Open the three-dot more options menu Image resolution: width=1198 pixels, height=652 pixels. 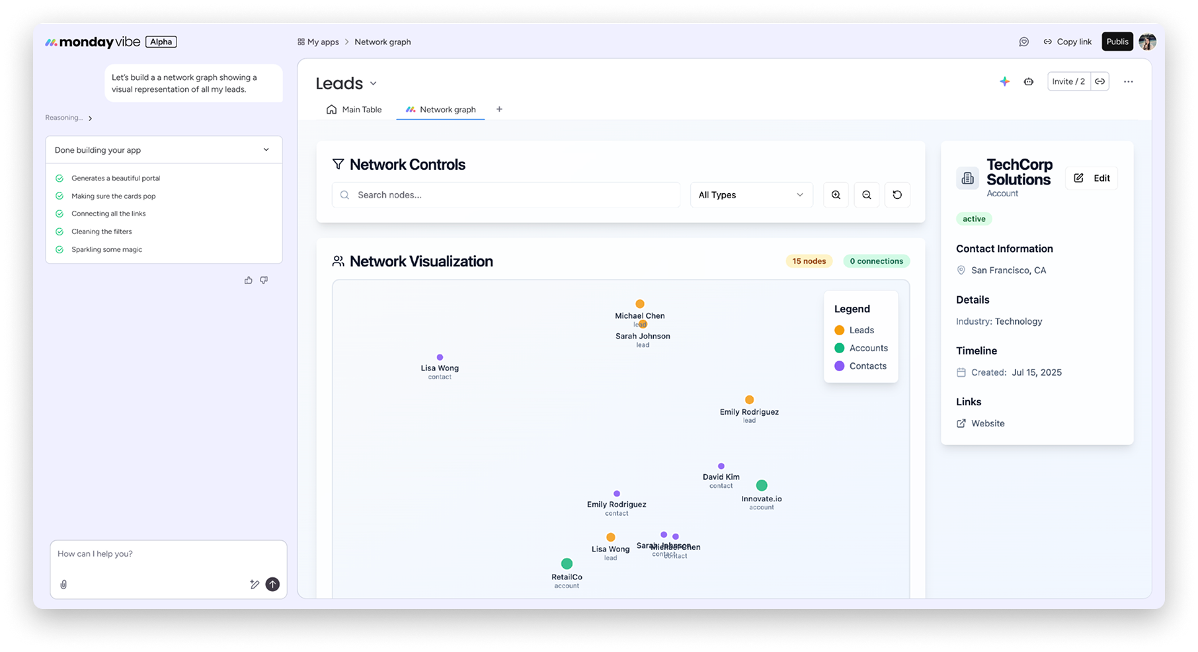(x=1128, y=81)
